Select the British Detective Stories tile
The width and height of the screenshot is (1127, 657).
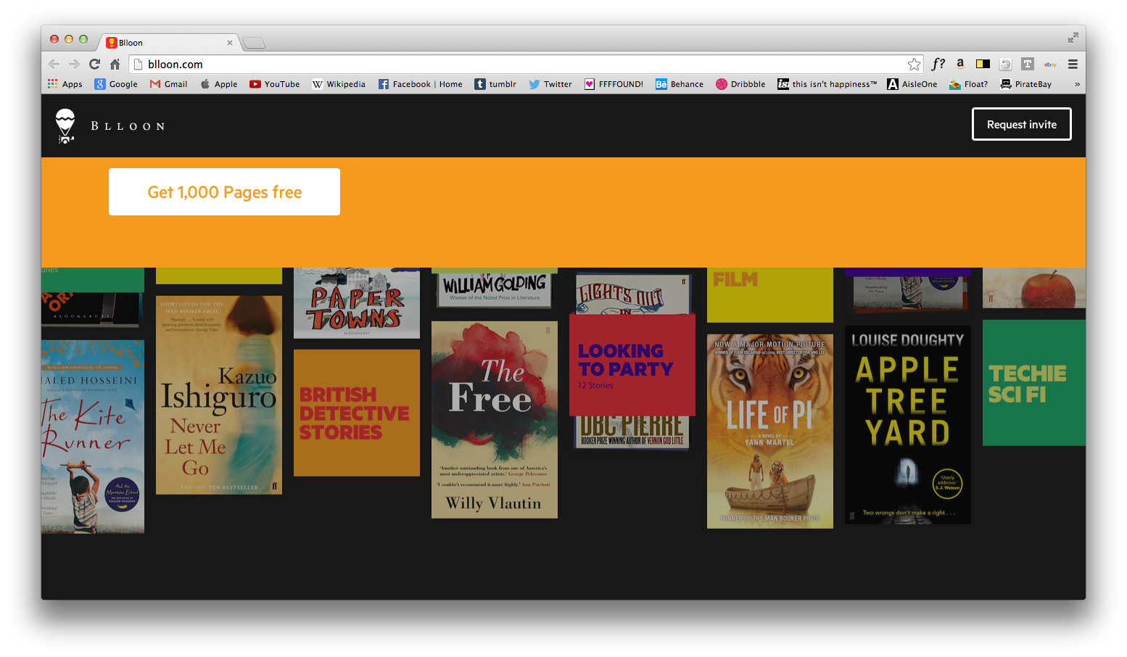pos(356,413)
